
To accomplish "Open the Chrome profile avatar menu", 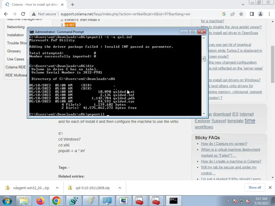I will coord(260,14).
